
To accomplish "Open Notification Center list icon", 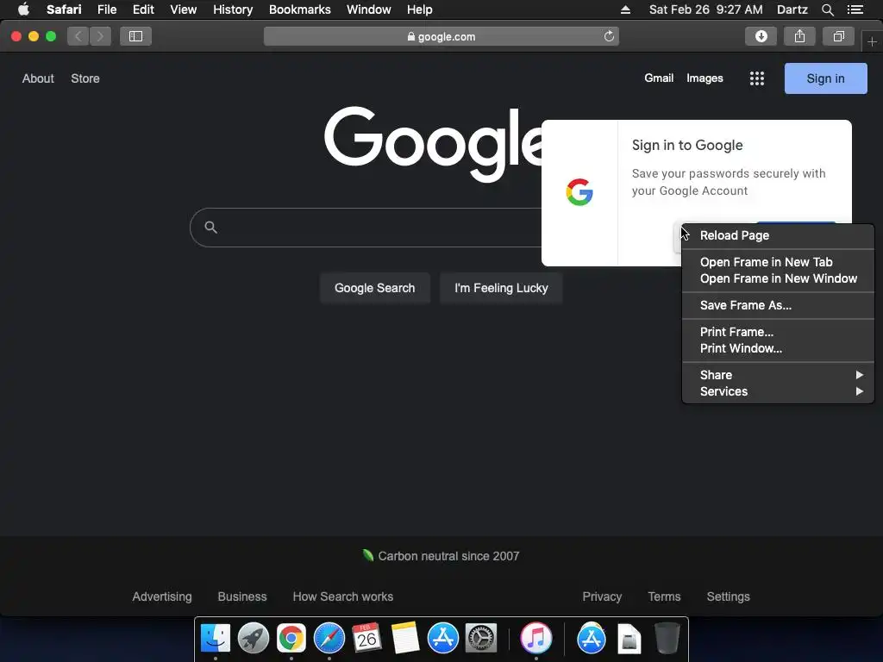I will [x=855, y=9].
